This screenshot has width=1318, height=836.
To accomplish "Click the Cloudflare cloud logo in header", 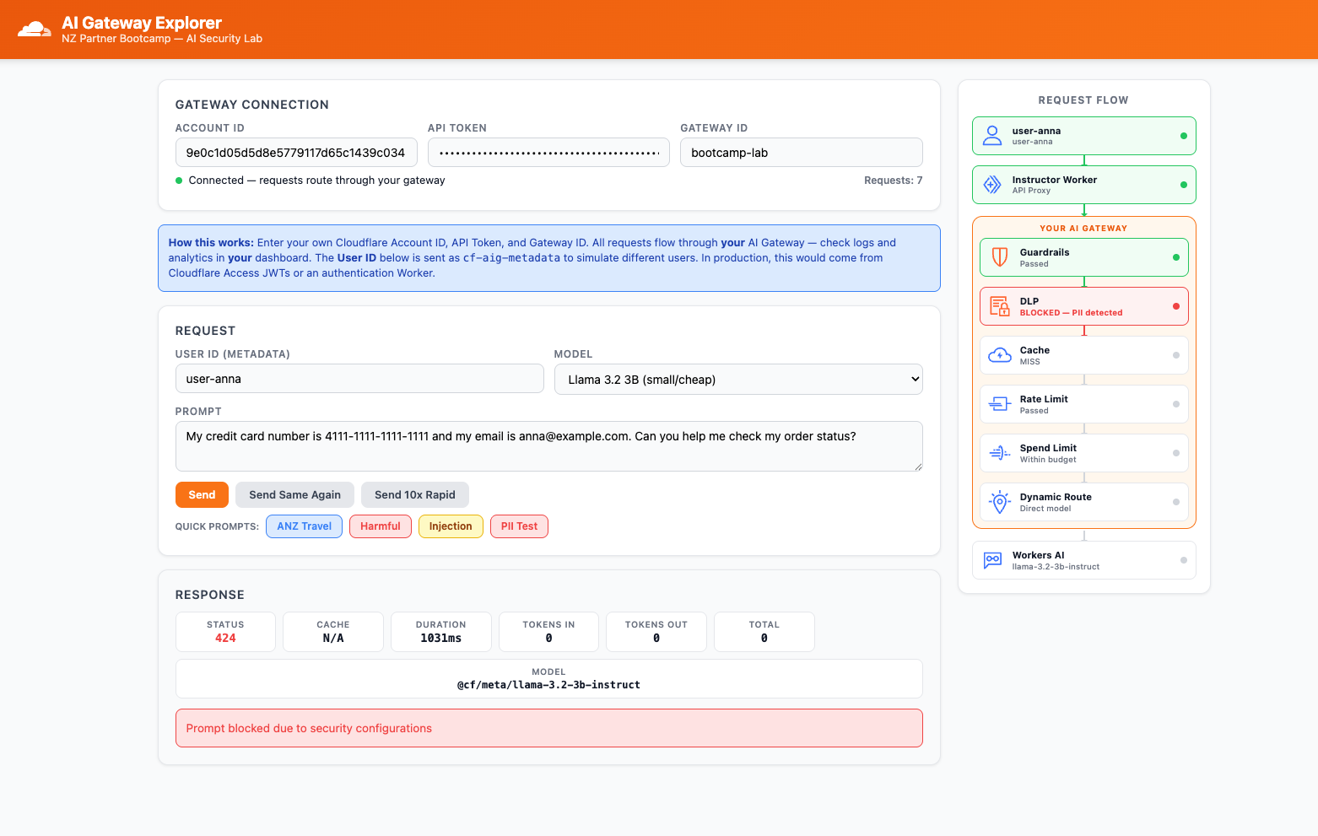I will [x=35, y=30].
